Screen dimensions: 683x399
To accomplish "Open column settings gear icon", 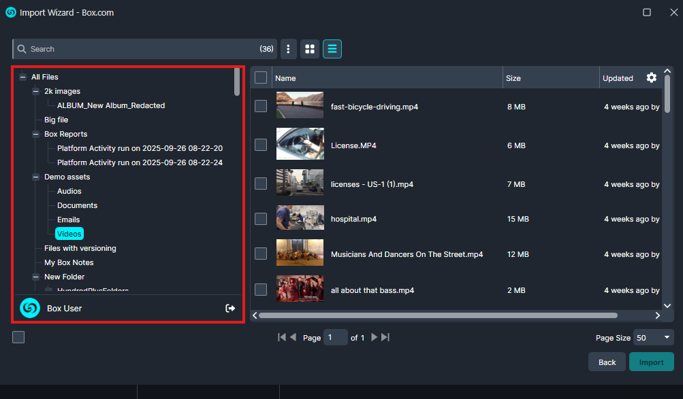I will (x=652, y=78).
